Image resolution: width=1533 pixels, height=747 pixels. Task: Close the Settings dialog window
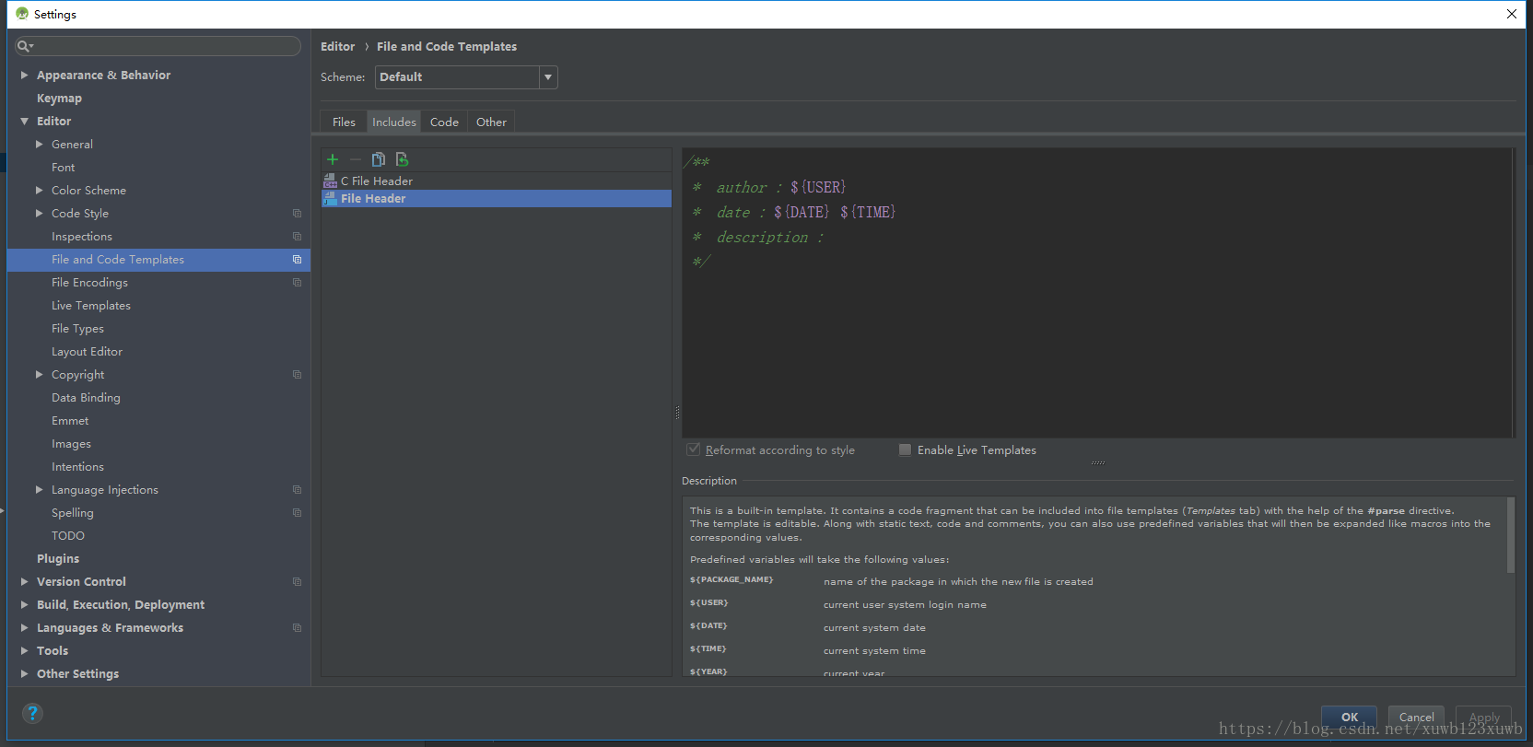[x=1512, y=14]
